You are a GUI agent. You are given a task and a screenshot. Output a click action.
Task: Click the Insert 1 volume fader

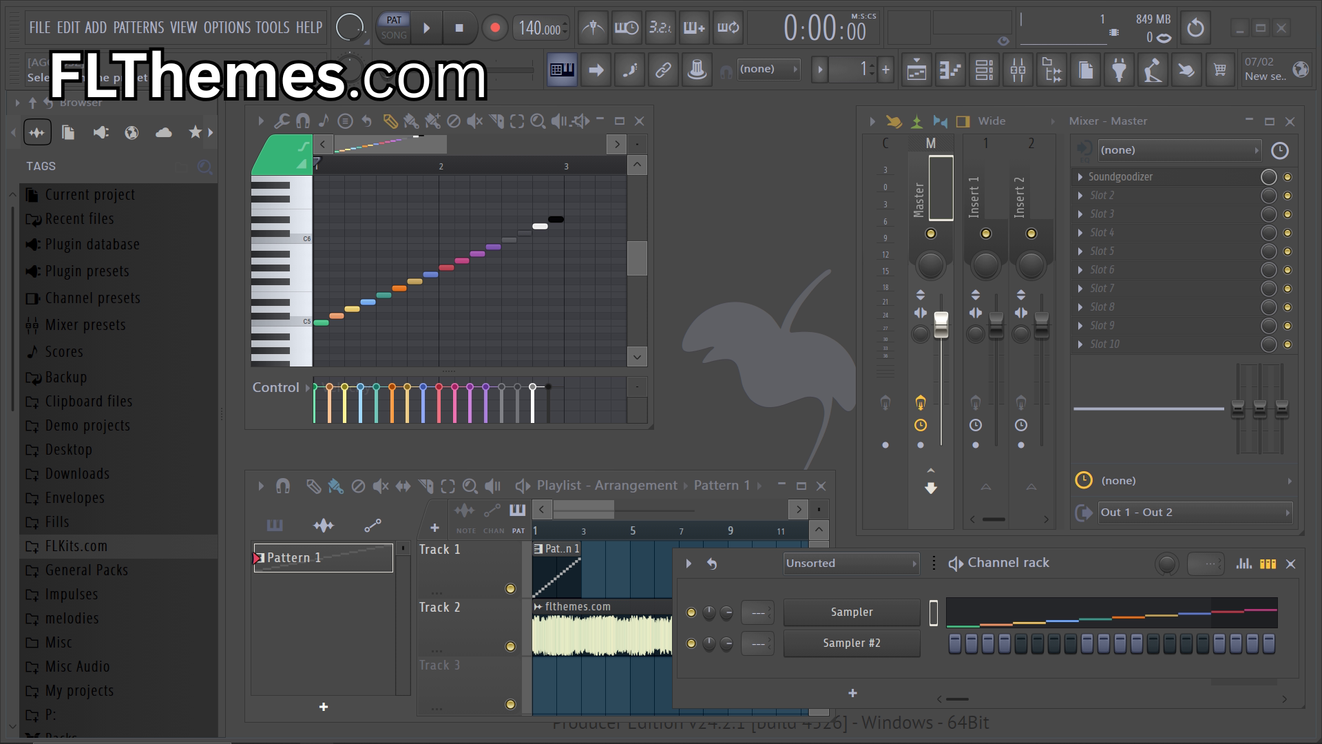pos(996,324)
